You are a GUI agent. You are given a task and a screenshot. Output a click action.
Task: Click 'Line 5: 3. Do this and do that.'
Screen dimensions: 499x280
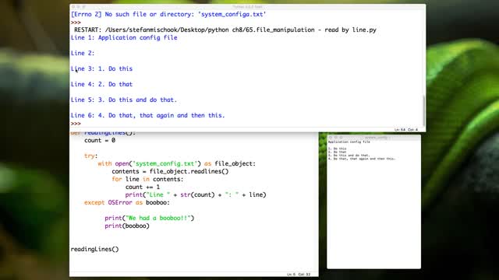(x=124, y=100)
